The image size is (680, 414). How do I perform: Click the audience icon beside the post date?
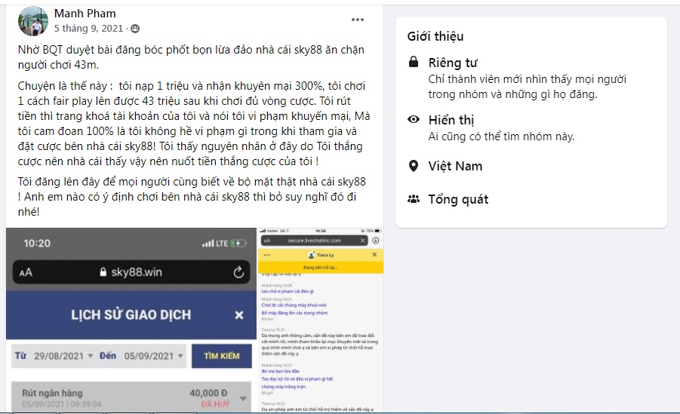[x=135, y=29]
